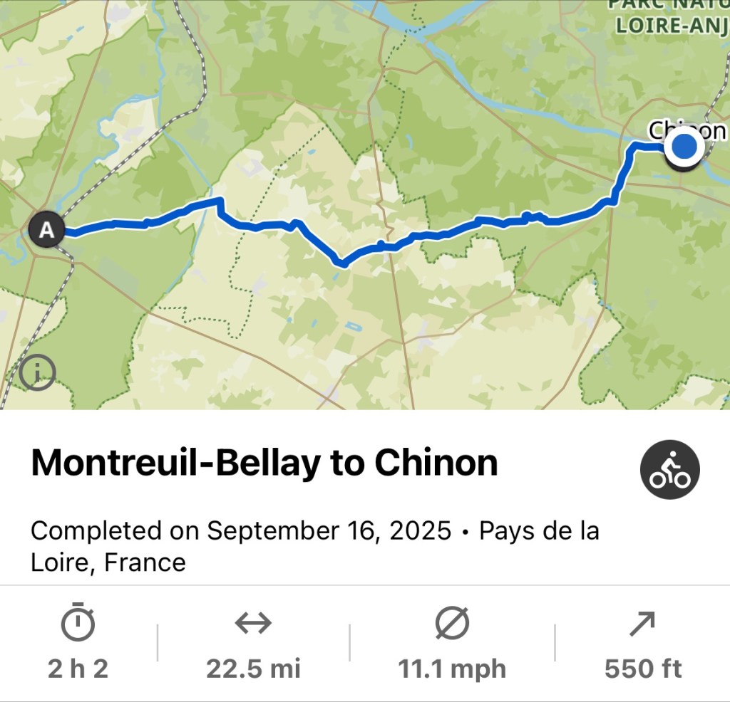Select the 2 h 2 duration value
This screenshot has width=730, height=702.
tap(78, 669)
